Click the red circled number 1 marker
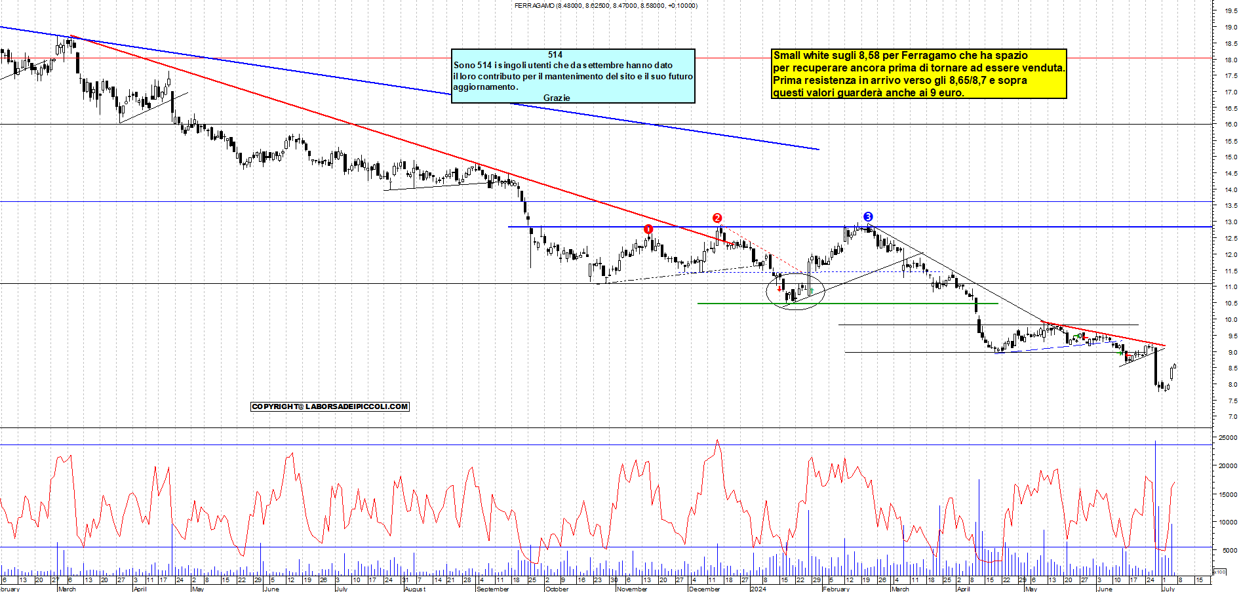Image resolution: width=1239 pixels, height=592 pixels. click(648, 229)
